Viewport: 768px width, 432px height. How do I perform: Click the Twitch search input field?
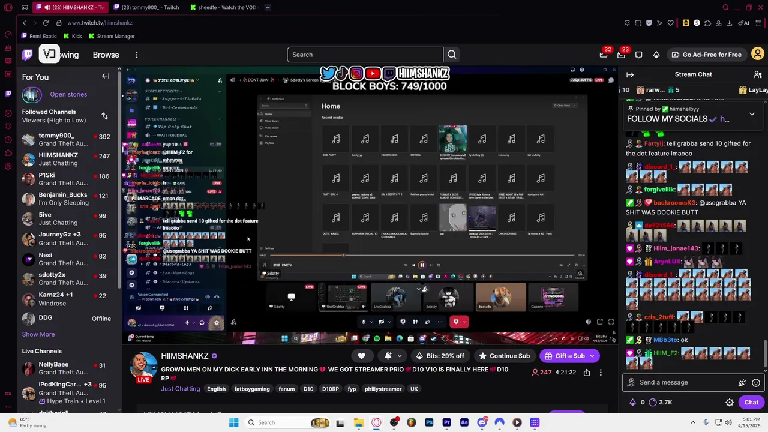click(x=365, y=55)
